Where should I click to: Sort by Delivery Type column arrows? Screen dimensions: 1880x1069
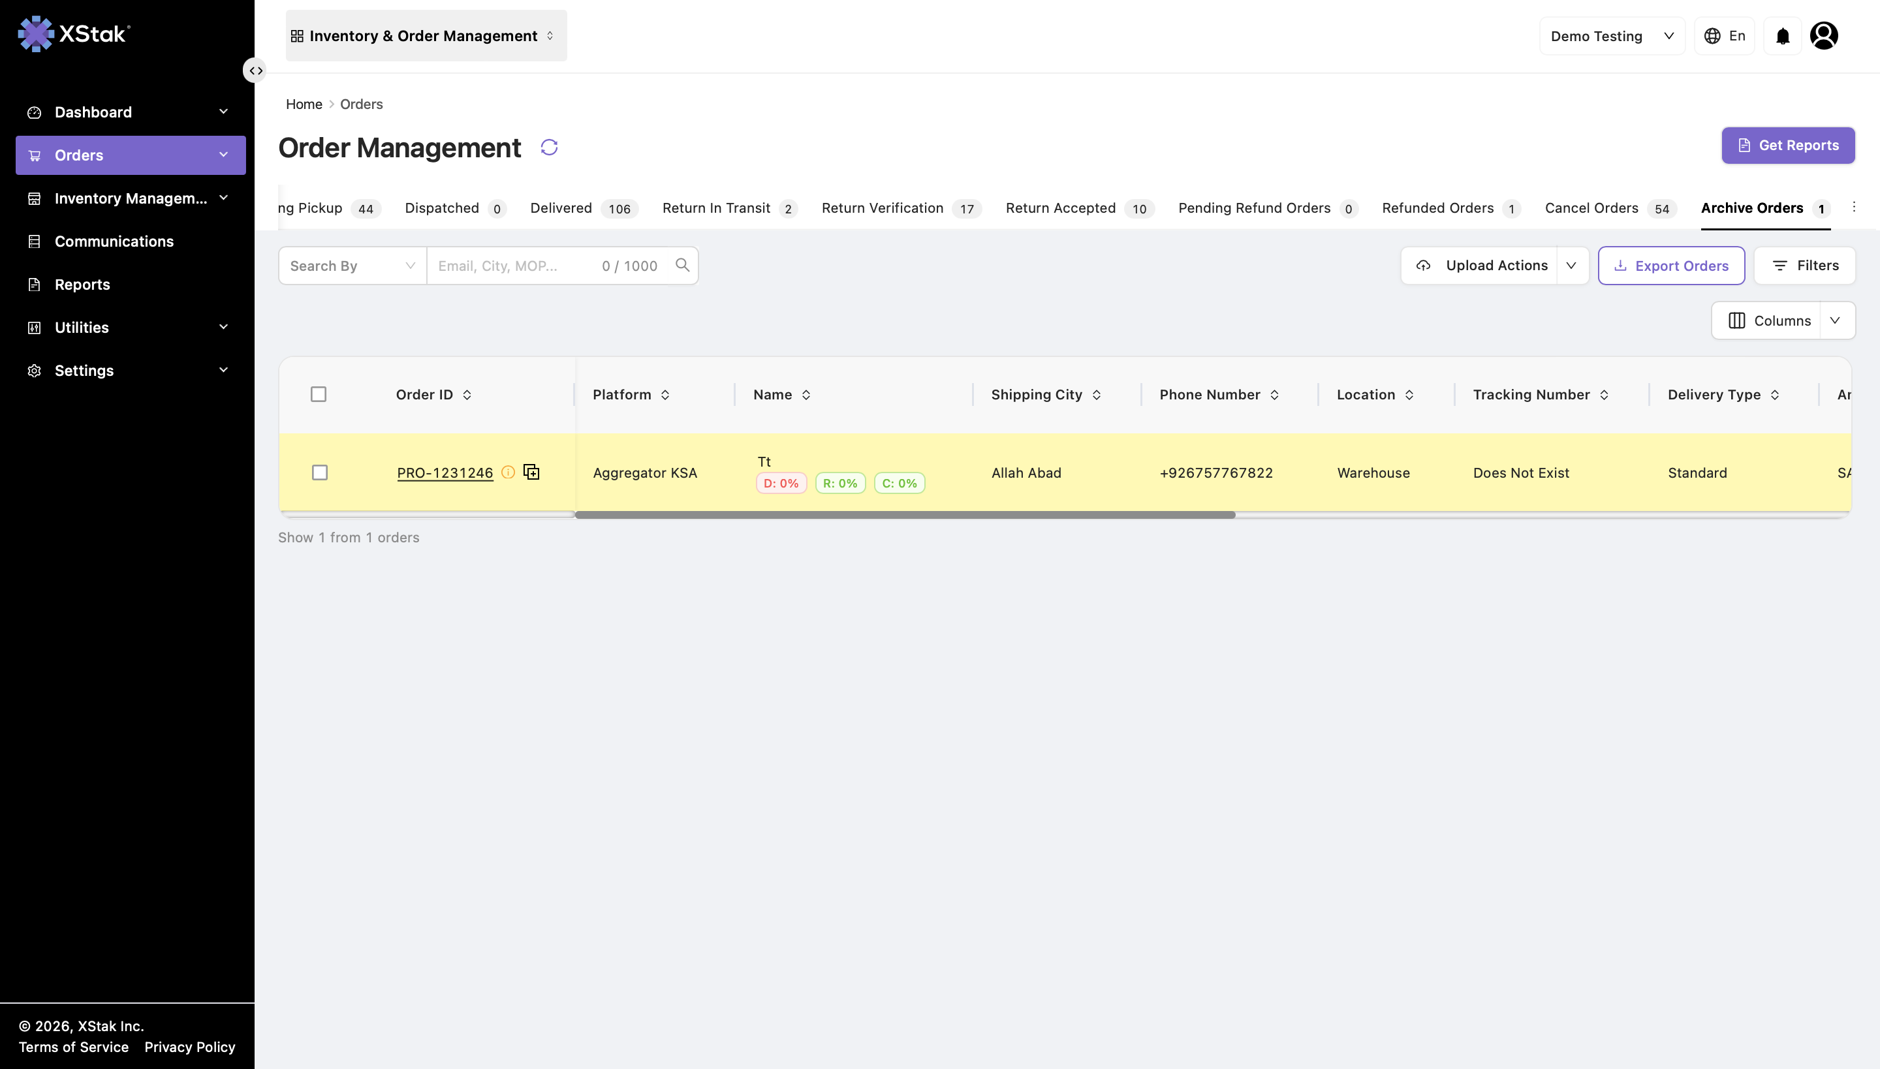(x=1774, y=395)
